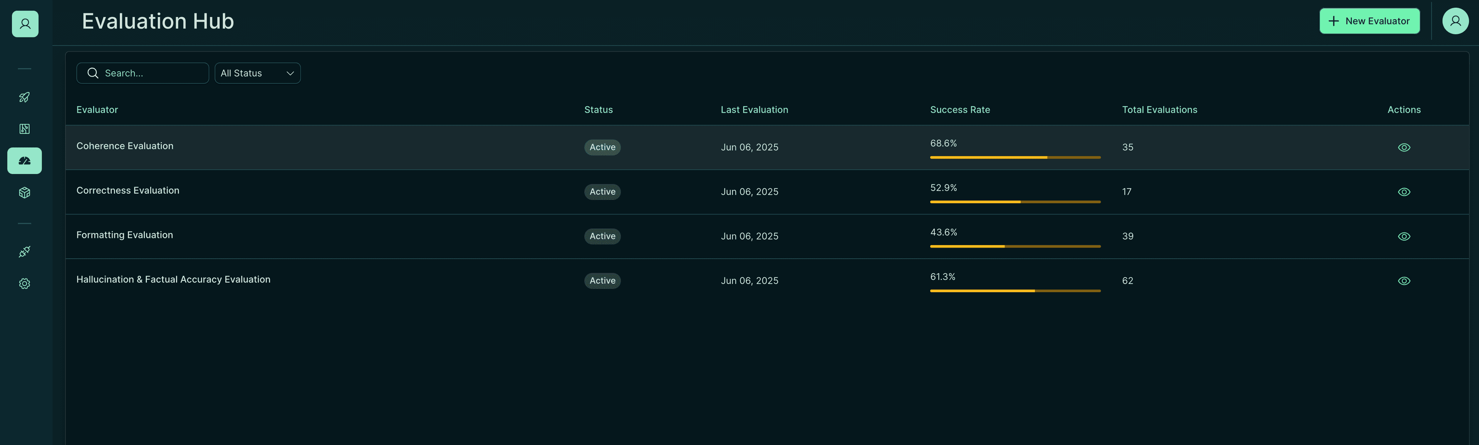Open the models cube icon in sidebar
This screenshot has height=445, width=1479.
pyautogui.click(x=24, y=192)
